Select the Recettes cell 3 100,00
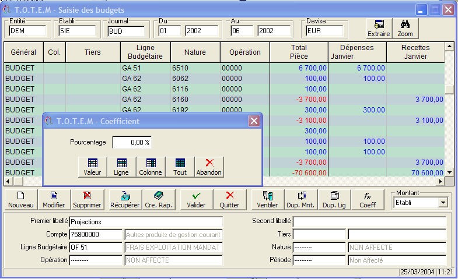 415,121
